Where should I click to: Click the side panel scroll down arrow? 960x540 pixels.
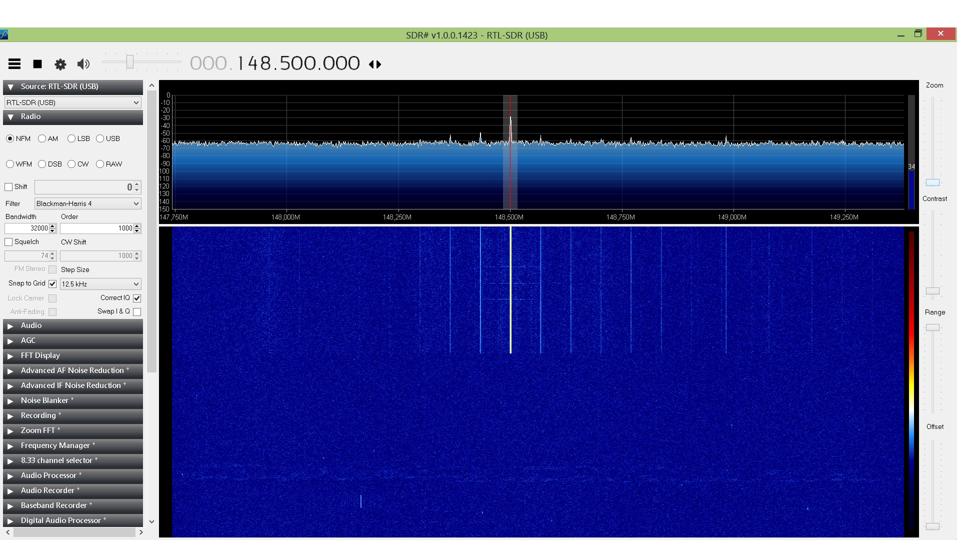(151, 521)
